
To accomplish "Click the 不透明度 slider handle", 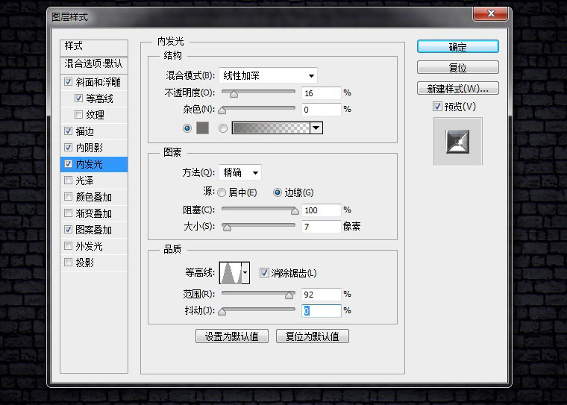I will coord(234,94).
